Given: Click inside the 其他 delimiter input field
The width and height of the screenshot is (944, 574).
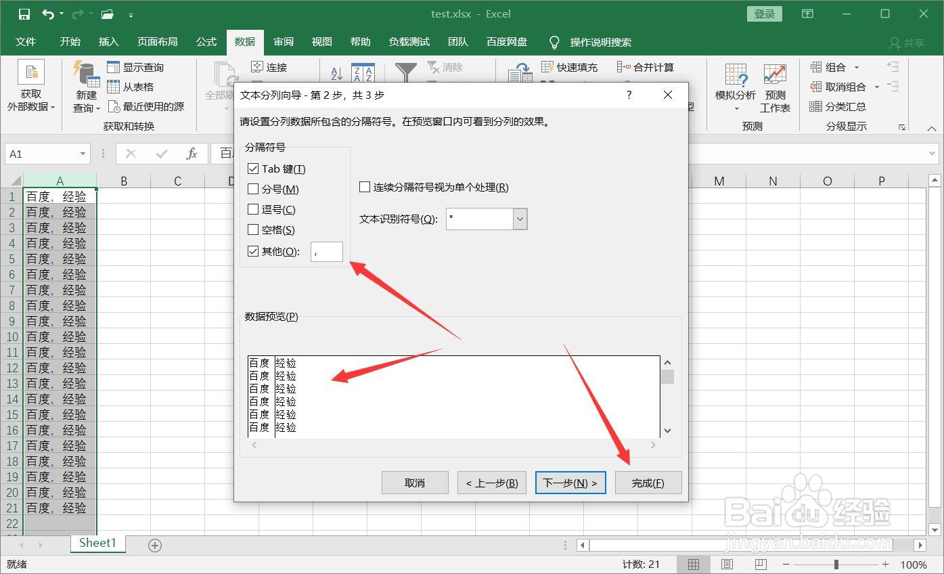Looking at the screenshot, I should tap(326, 251).
